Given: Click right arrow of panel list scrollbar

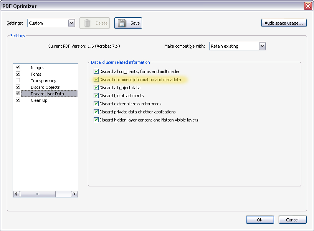Looking at the screenshot, I should [x=74, y=194].
